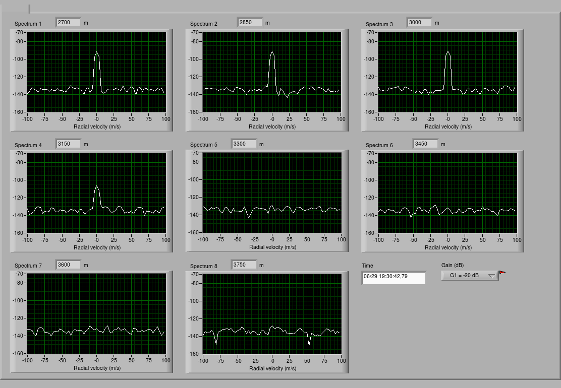The width and height of the screenshot is (561, 388).
Task: Click the Spectrum 4 label
Action: click(x=28, y=146)
